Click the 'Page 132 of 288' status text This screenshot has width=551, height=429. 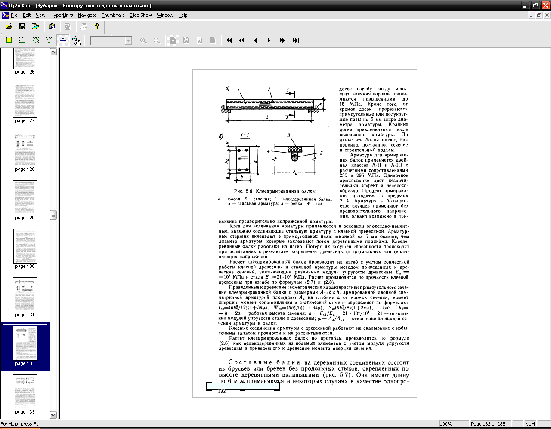[491, 424]
